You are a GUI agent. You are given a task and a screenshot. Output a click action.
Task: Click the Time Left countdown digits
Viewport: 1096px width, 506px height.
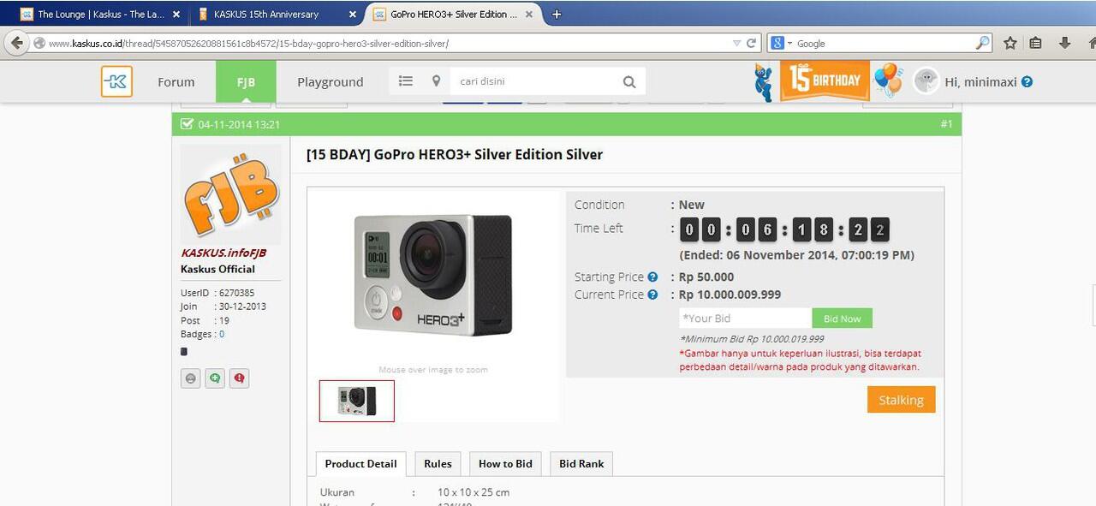tap(784, 229)
